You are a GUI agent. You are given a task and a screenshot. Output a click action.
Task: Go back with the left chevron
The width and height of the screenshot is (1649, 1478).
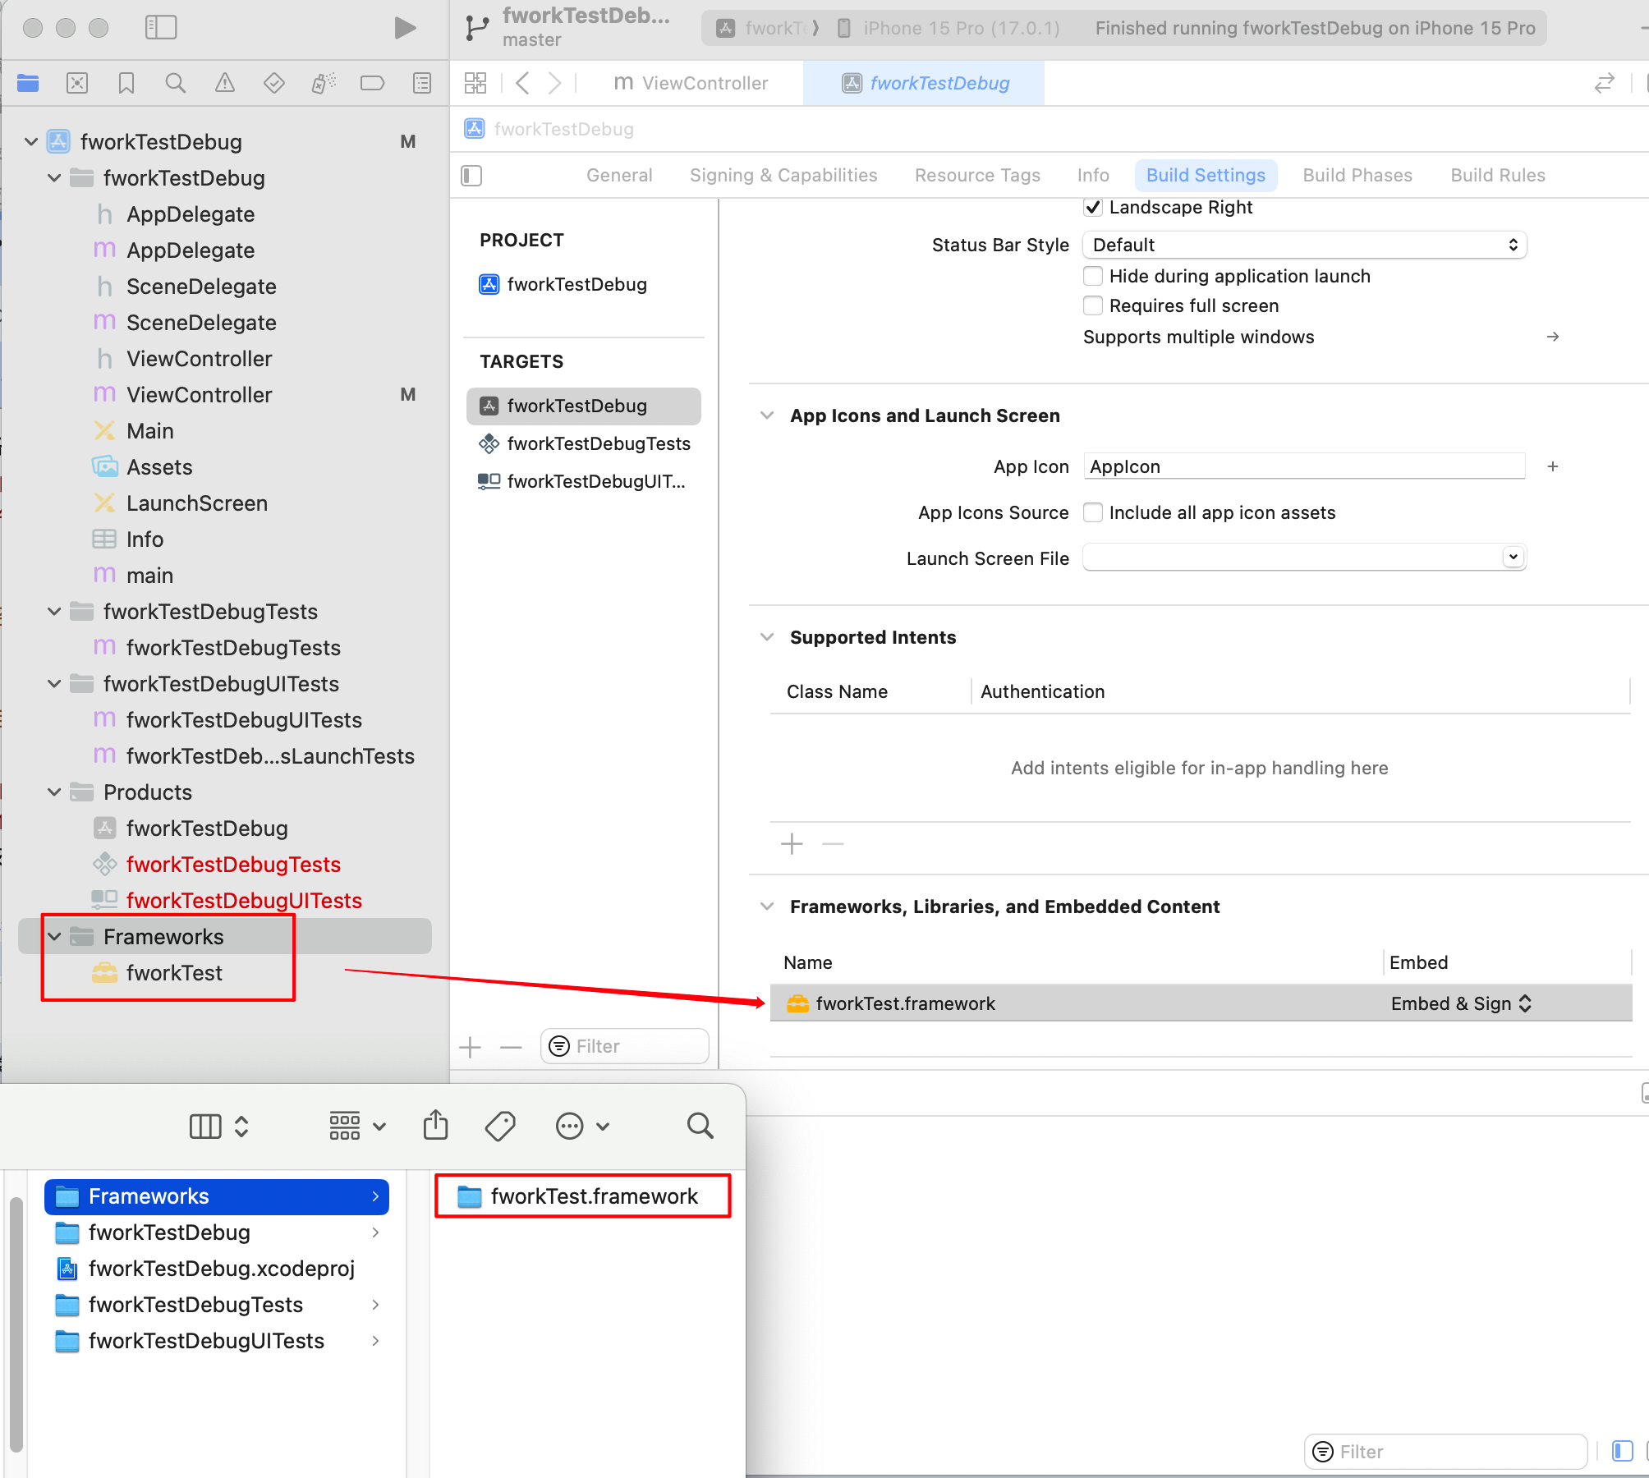[x=522, y=83]
